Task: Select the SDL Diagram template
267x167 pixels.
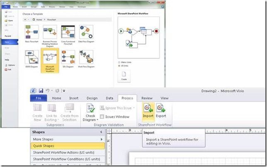Action: pos(68,59)
